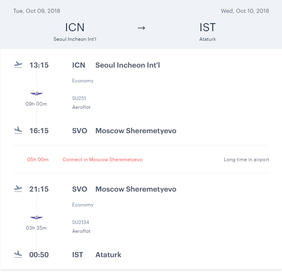
Task: Click the Connect in Moscow Sheremetyevo text
Action: [103, 160]
